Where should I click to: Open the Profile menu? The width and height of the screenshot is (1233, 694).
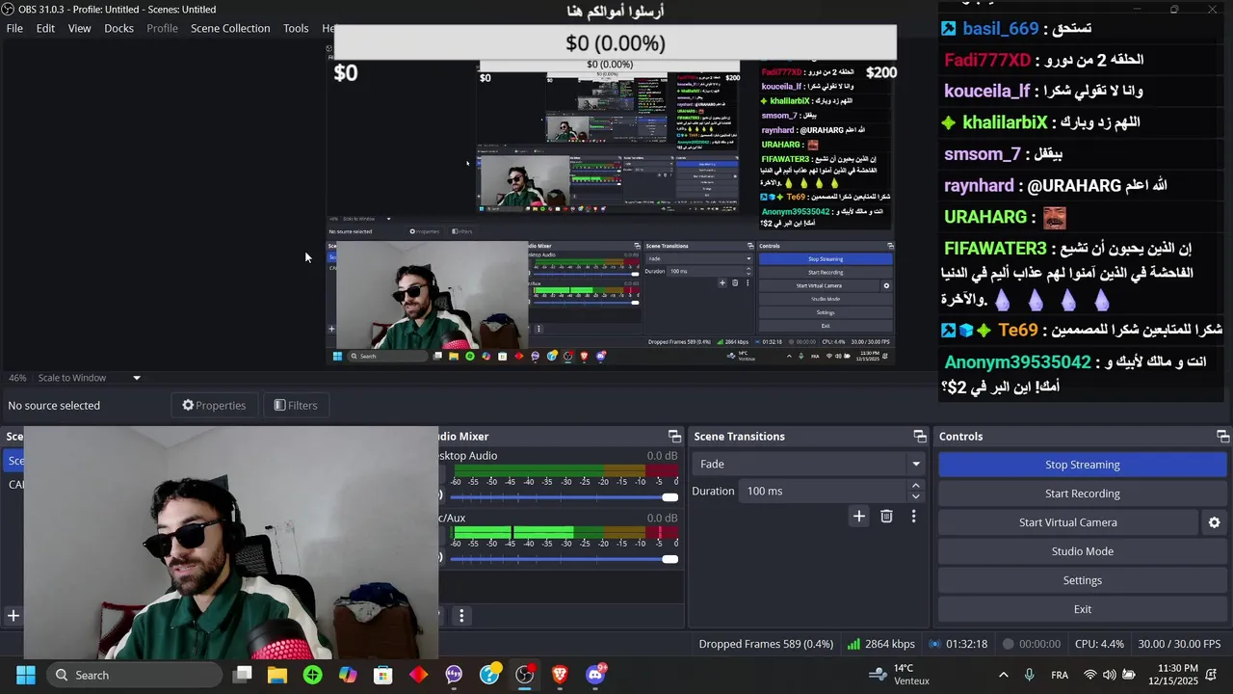coord(162,28)
